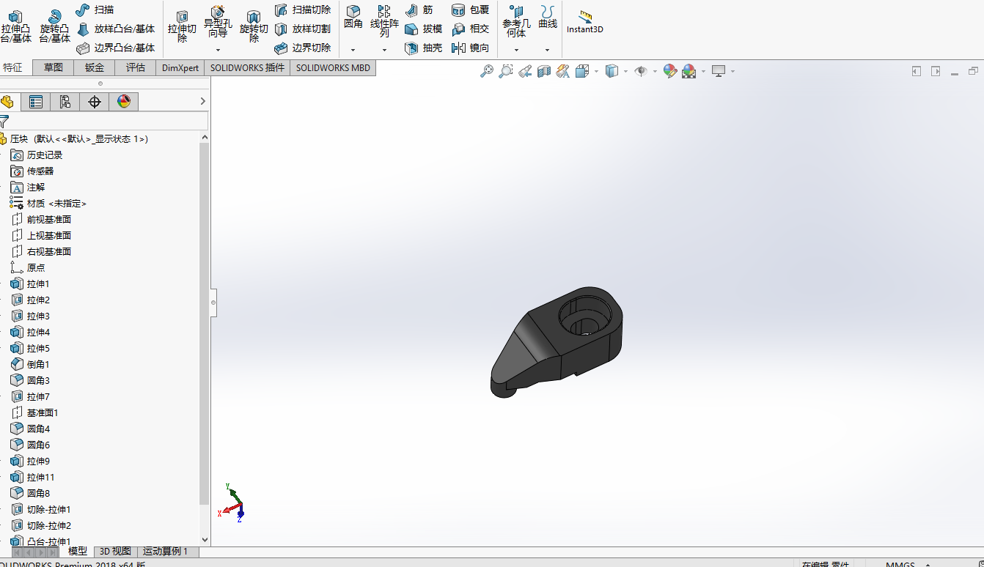Open the 异型孔向导 hole wizard
The height and width of the screenshot is (567, 984).
[218, 21]
